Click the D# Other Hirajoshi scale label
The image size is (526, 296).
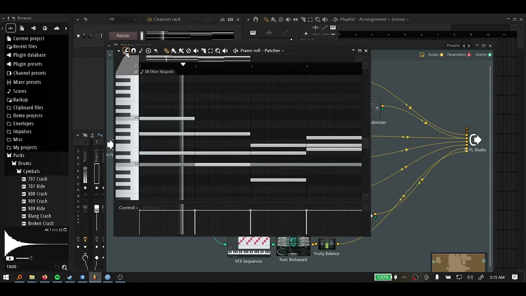(159, 72)
